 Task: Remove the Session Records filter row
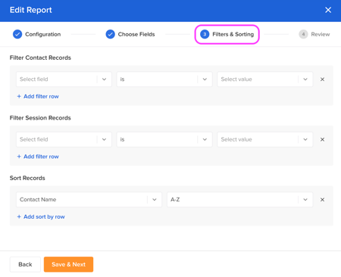click(x=322, y=139)
